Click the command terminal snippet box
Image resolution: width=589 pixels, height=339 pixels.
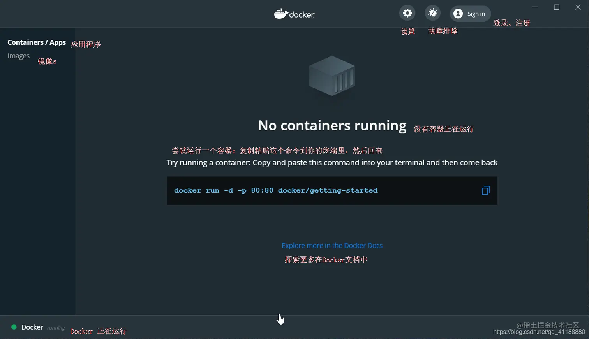(x=332, y=190)
